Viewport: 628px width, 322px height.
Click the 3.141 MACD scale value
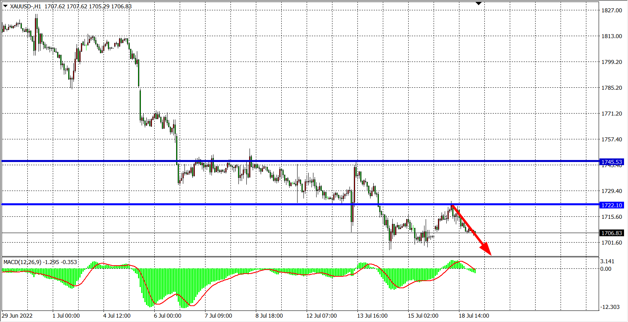(x=607, y=261)
